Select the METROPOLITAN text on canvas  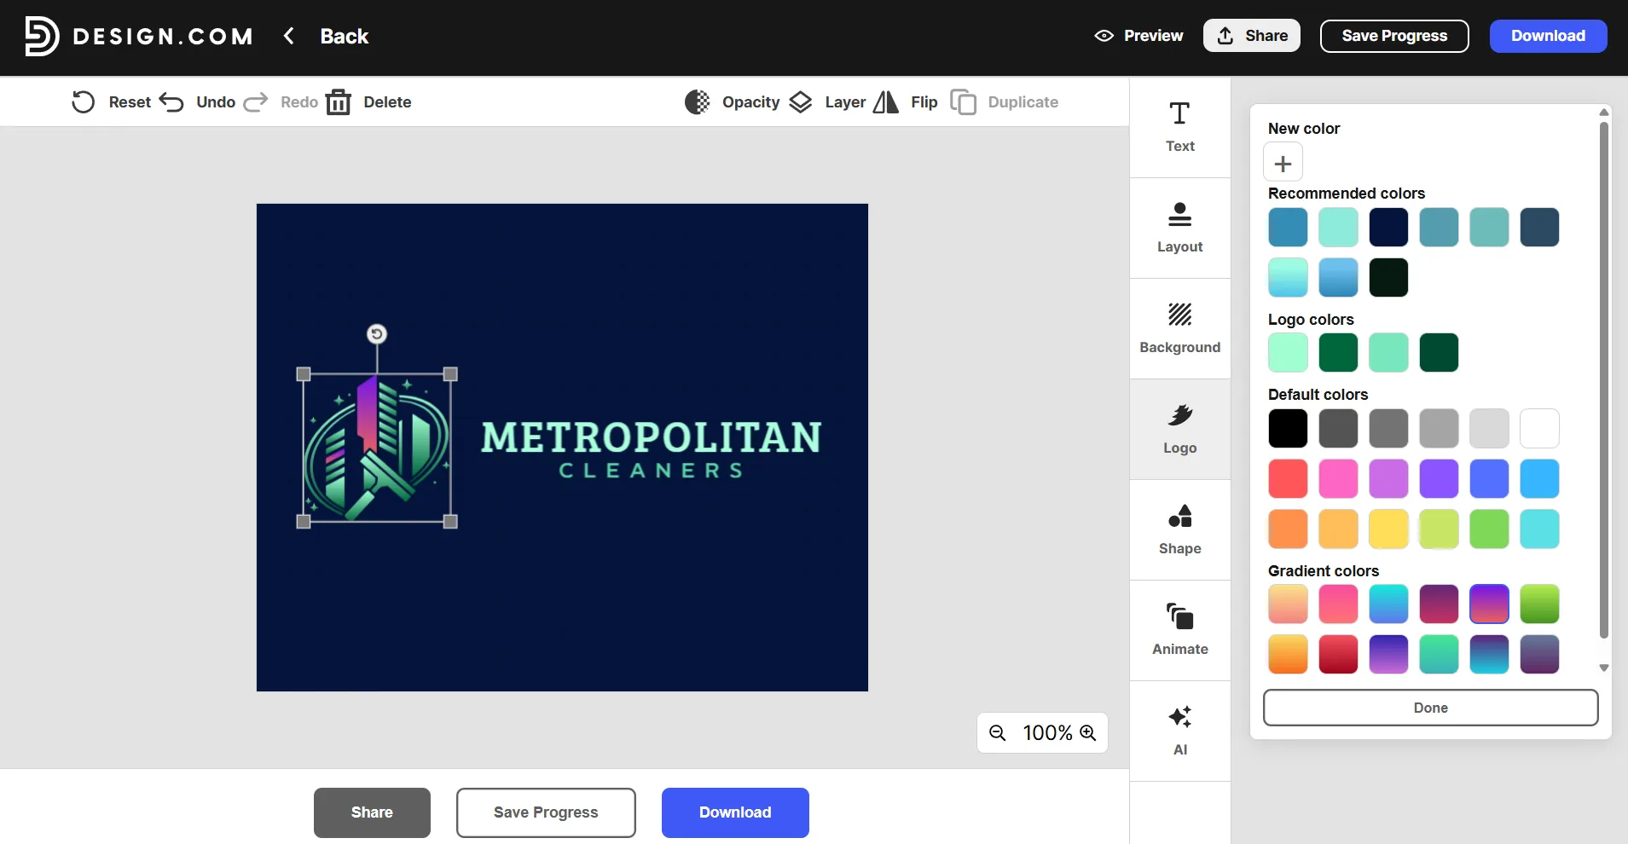[651, 437]
